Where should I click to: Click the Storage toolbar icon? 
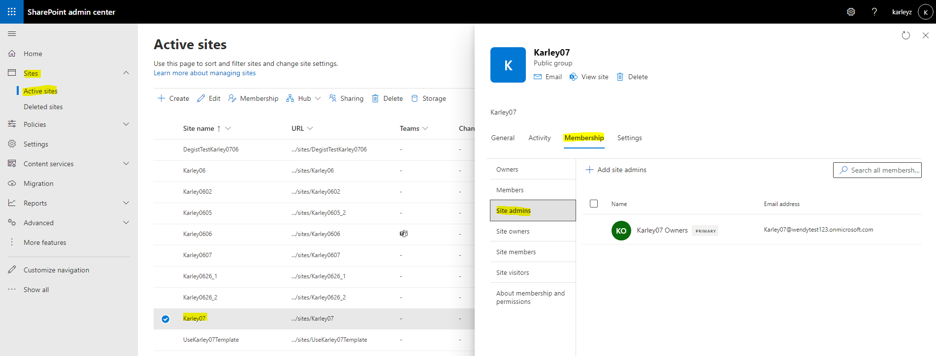415,98
